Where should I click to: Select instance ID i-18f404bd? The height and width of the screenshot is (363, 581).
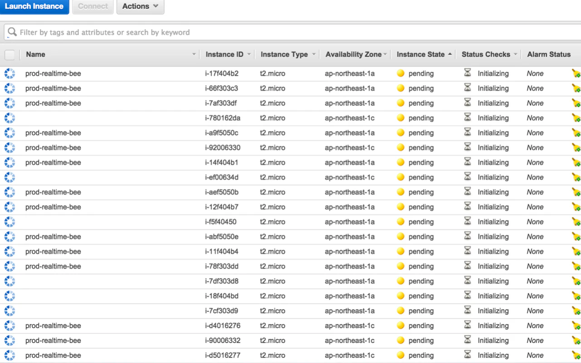222,296
